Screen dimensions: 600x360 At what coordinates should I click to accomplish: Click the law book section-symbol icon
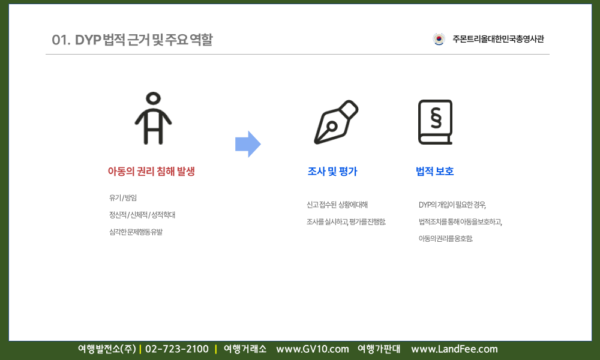435,122
